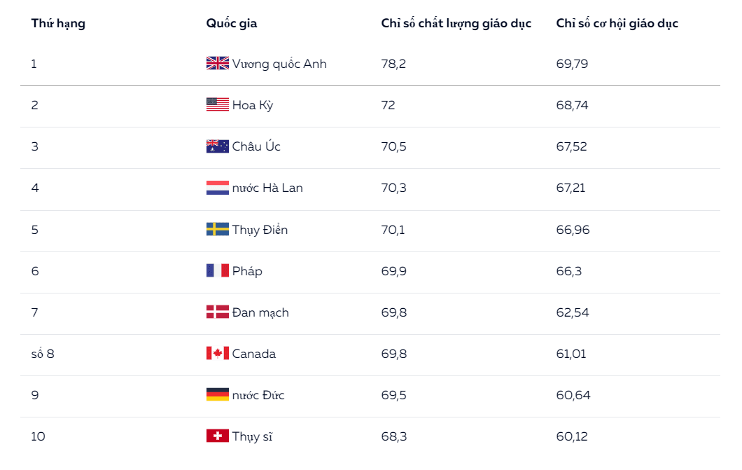The image size is (742, 470).
Task: Click the Canadian flag icon
Action: click(217, 354)
